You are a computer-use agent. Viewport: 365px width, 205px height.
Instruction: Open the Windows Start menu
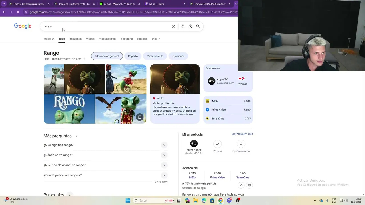(128, 200)
